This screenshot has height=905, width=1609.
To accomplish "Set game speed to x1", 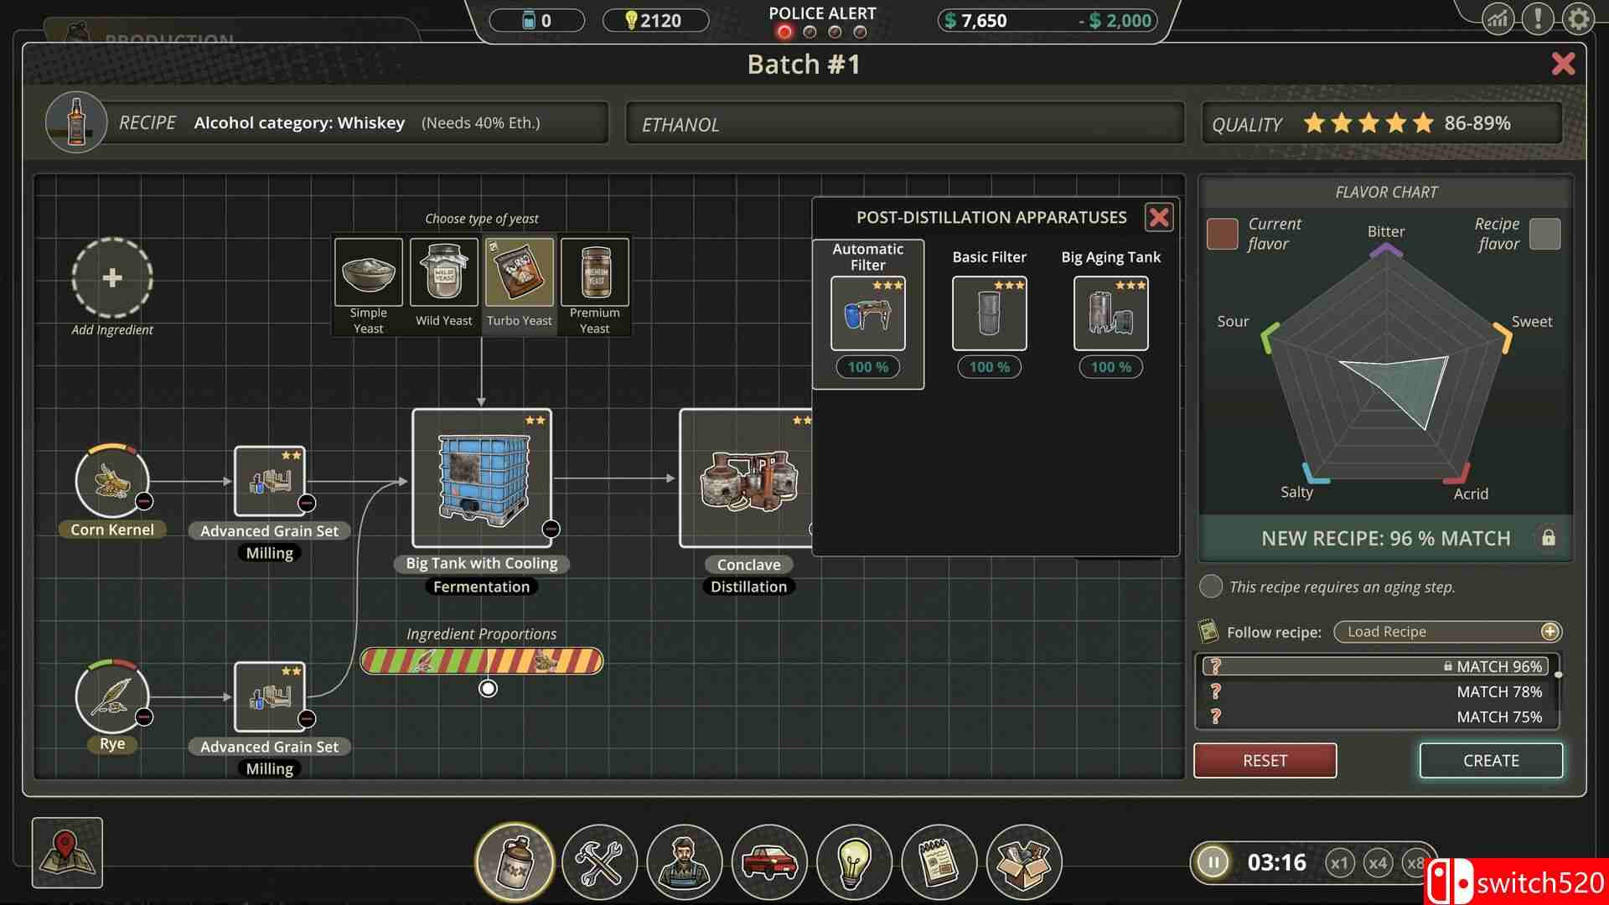I will coord(1339,863).
